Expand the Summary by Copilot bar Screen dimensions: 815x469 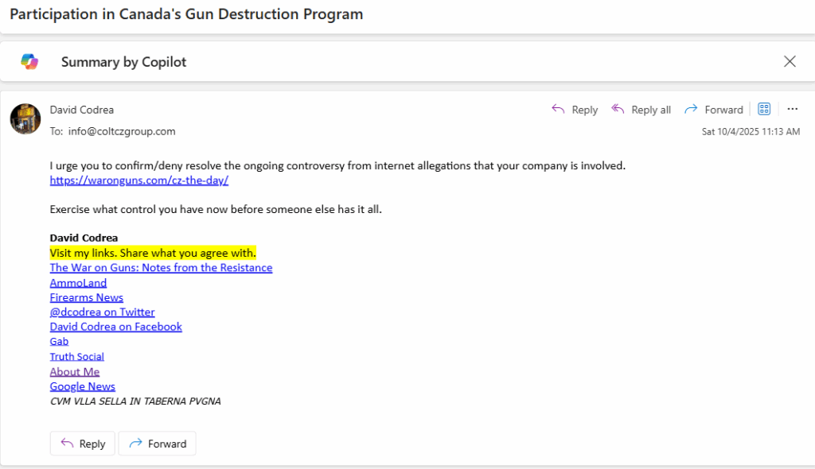pos(123,62)
